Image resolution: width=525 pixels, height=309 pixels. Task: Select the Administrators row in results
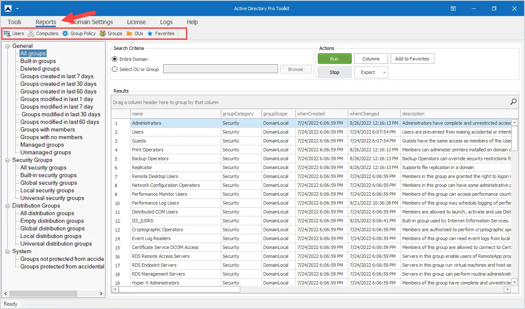click(x=311, y=123)
